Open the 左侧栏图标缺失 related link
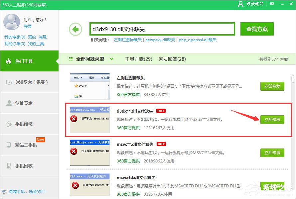Image resolution: width=296 pixels, height=199 pixels. pos(128,40)
